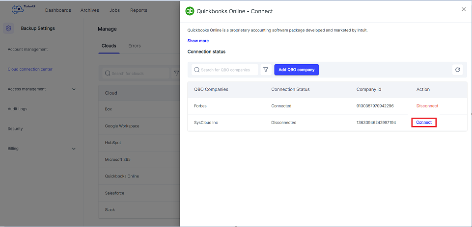This screenshot has width=472, height=227.
Task: Click the Action column header
Action: coord(423,89)
